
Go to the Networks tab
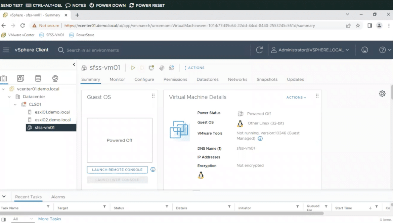tap(237, 79)
